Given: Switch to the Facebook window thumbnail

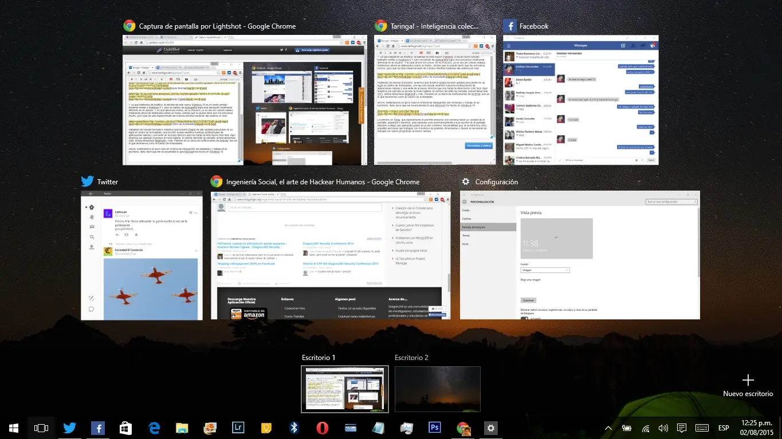Looking at the screenshot, I should pos(581,100).
